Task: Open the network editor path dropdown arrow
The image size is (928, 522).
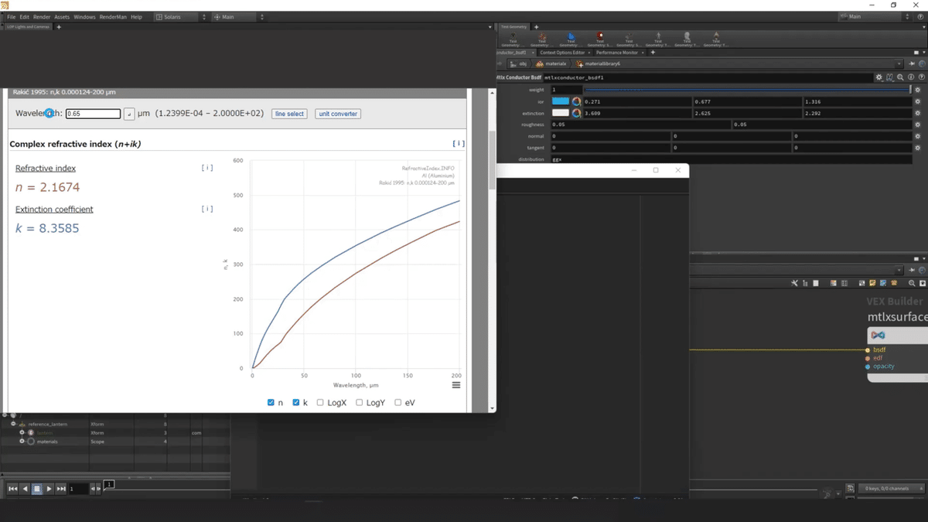Action: coord(899,270)
